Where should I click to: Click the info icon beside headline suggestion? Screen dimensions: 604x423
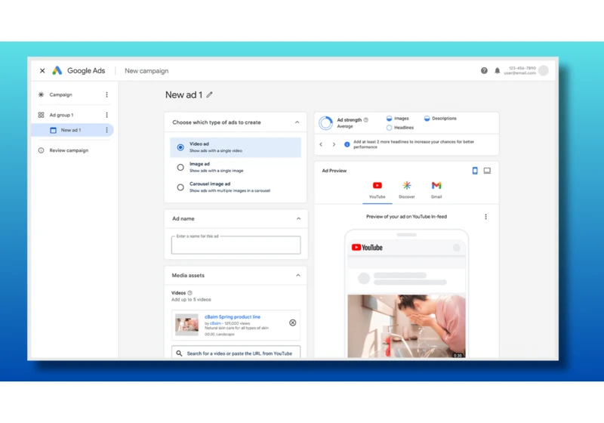pyautogui.click(x=347, y=144)
